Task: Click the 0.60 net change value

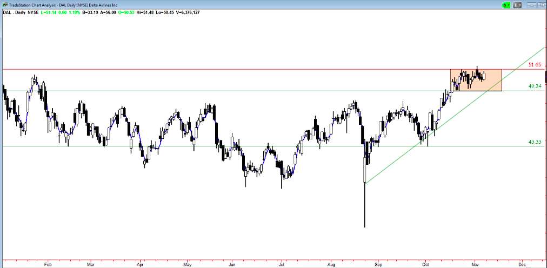Action: [x=62, y=12]
